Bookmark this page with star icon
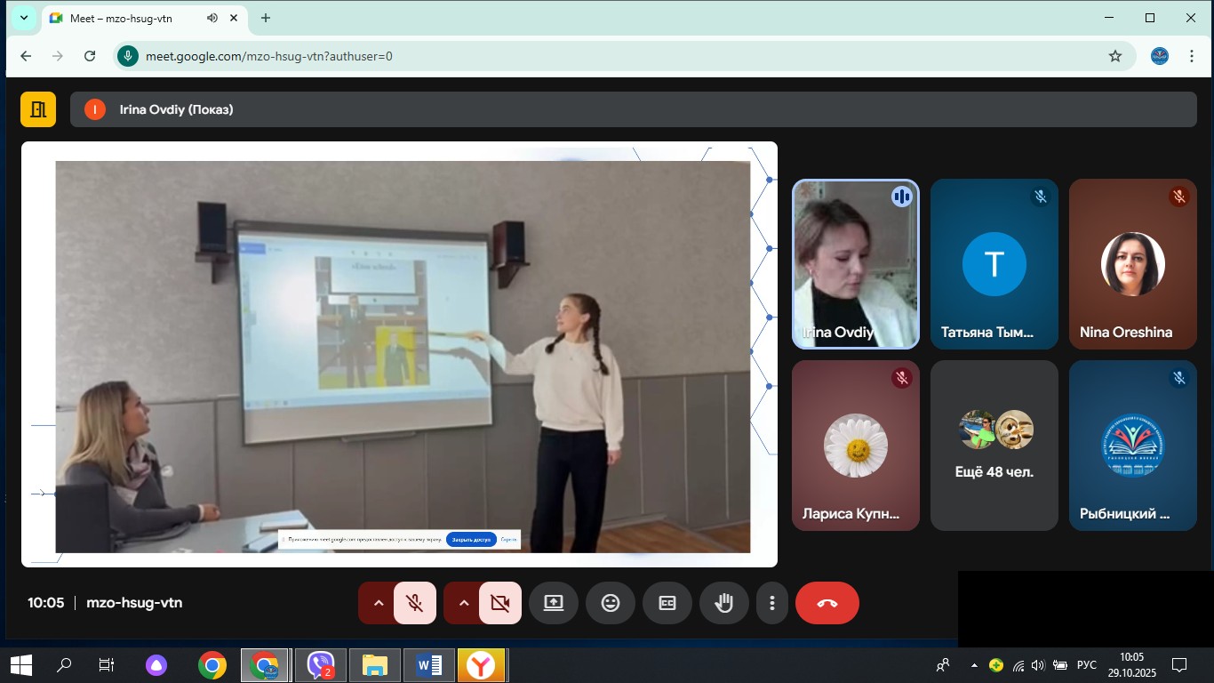 pos(1115,56)
